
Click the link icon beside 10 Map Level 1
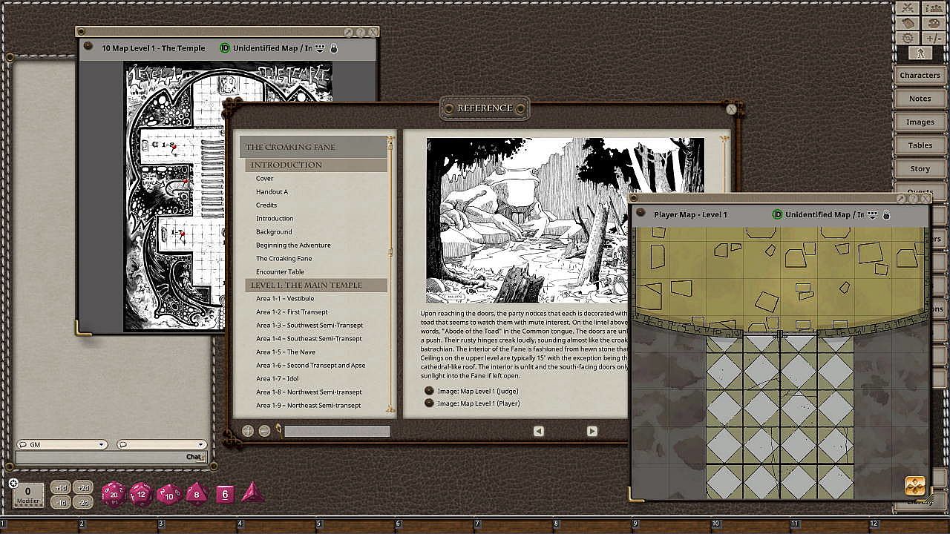point(88,47)
